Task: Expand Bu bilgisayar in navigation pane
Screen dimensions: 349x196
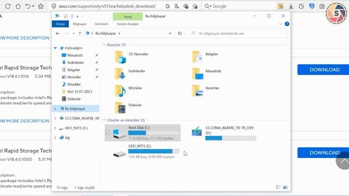Action: 55,108
